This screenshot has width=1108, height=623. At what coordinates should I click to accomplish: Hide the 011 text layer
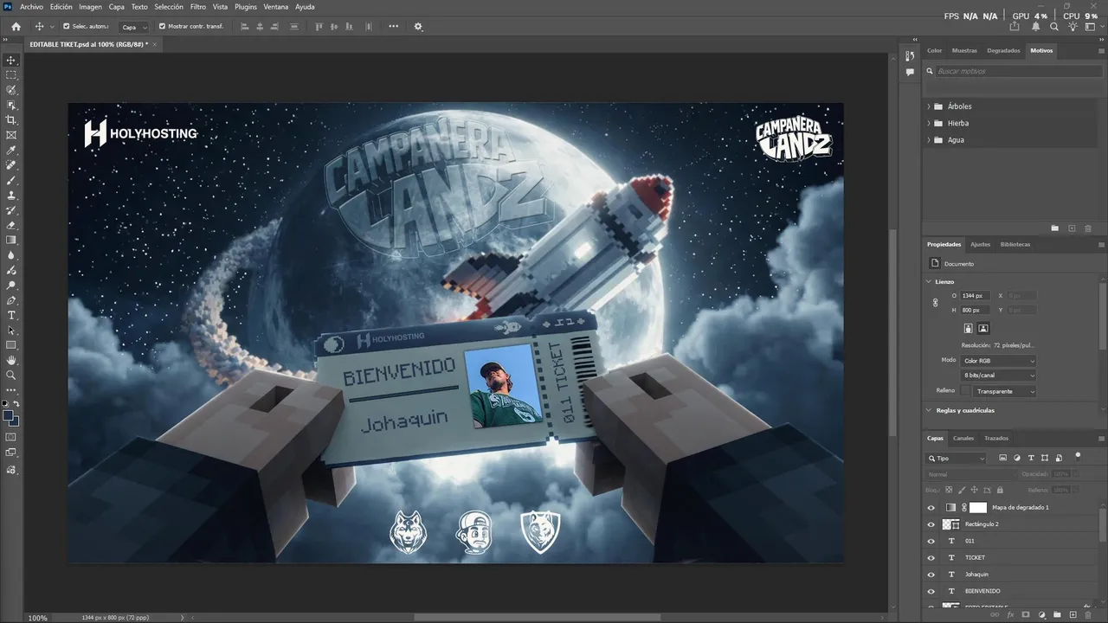[931, 541]
